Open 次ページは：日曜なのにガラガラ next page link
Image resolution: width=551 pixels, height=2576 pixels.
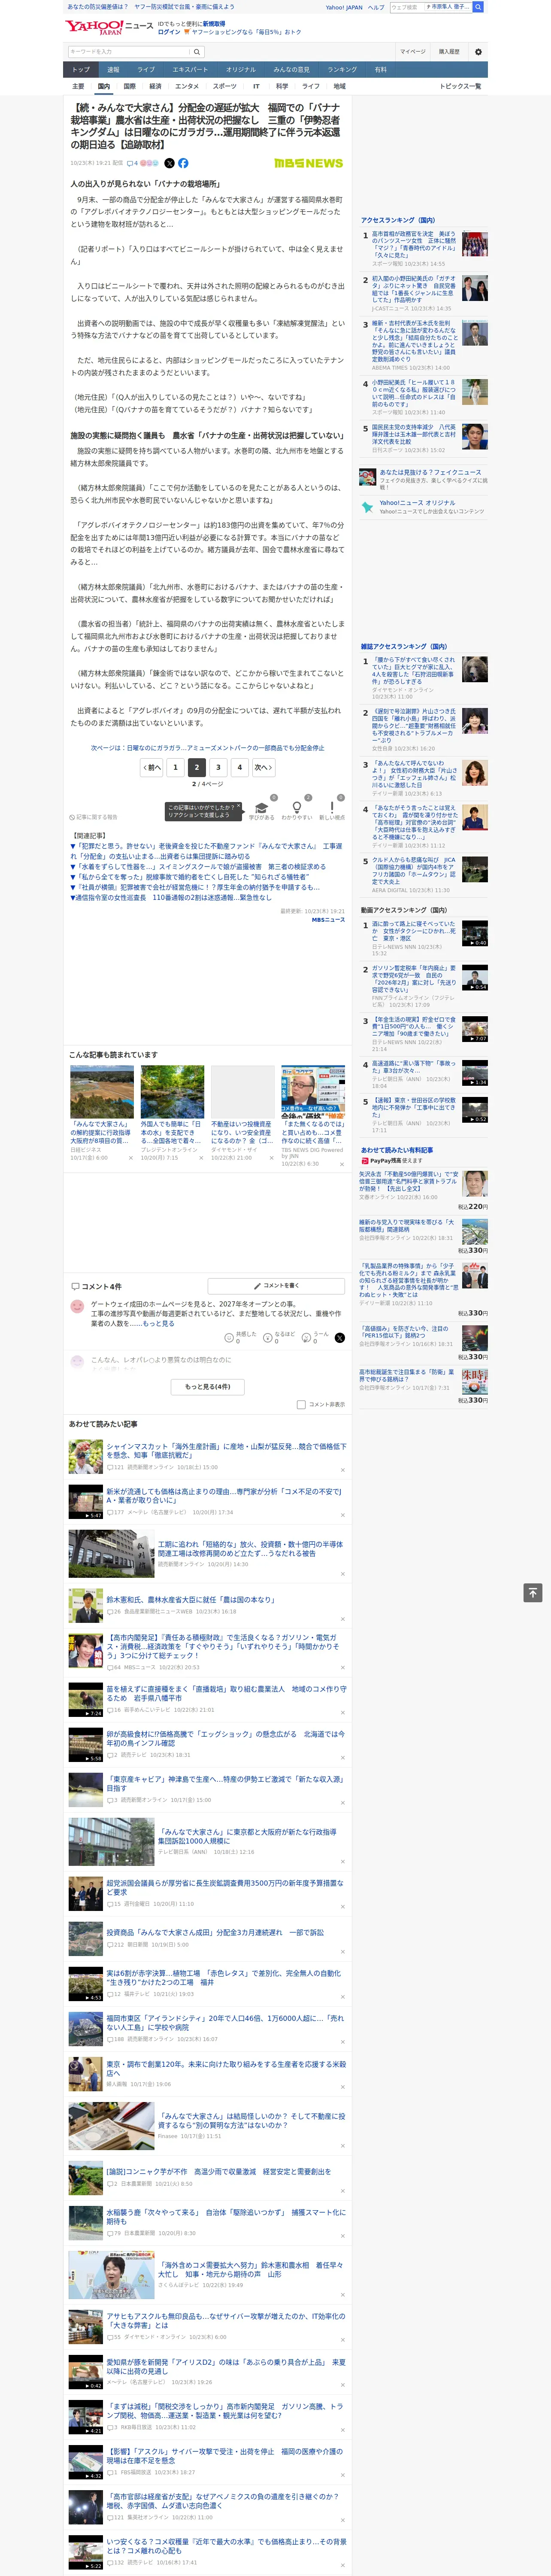click(208, 747)
